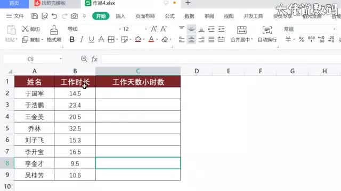Open Print Preview icon
This screenshot has height=191, width=341.
(x=45, y=16)
